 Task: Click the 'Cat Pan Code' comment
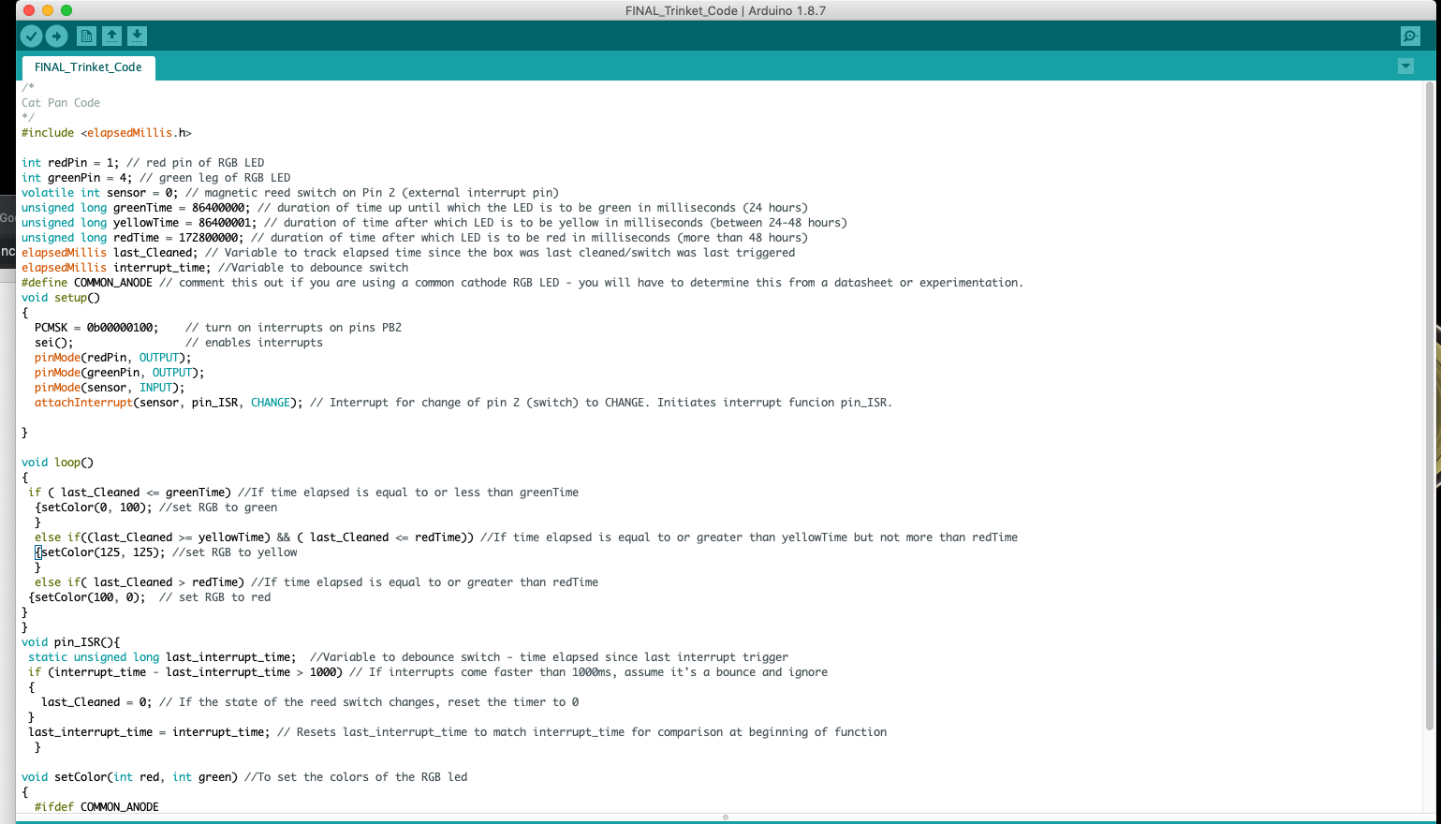61,103
